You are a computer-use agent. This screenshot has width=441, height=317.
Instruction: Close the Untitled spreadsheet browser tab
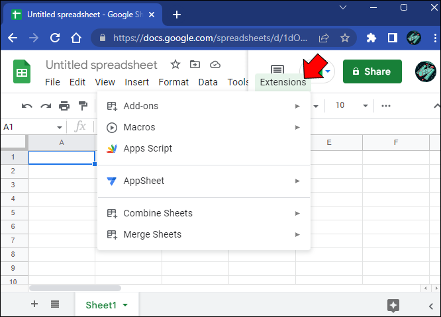coord(152,15)
